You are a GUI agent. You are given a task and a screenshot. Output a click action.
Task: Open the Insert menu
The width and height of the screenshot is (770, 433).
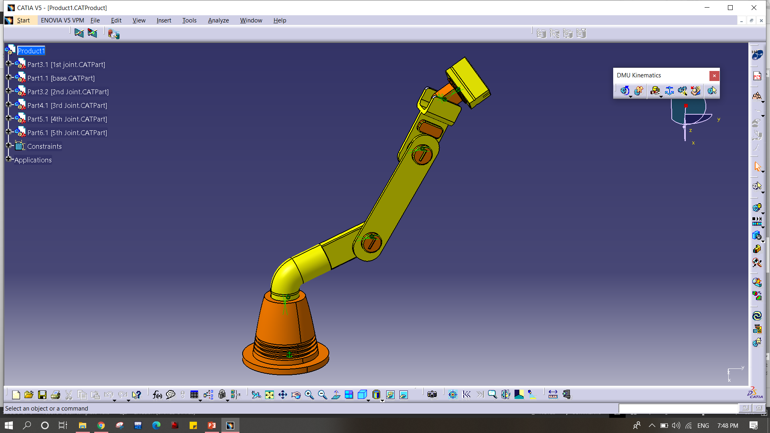164,20
